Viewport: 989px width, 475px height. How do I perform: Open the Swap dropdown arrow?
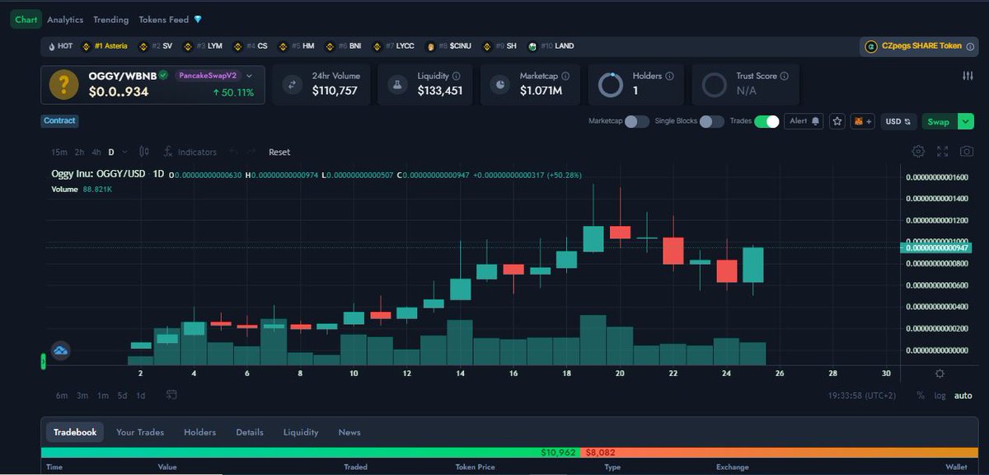point(967,121)
